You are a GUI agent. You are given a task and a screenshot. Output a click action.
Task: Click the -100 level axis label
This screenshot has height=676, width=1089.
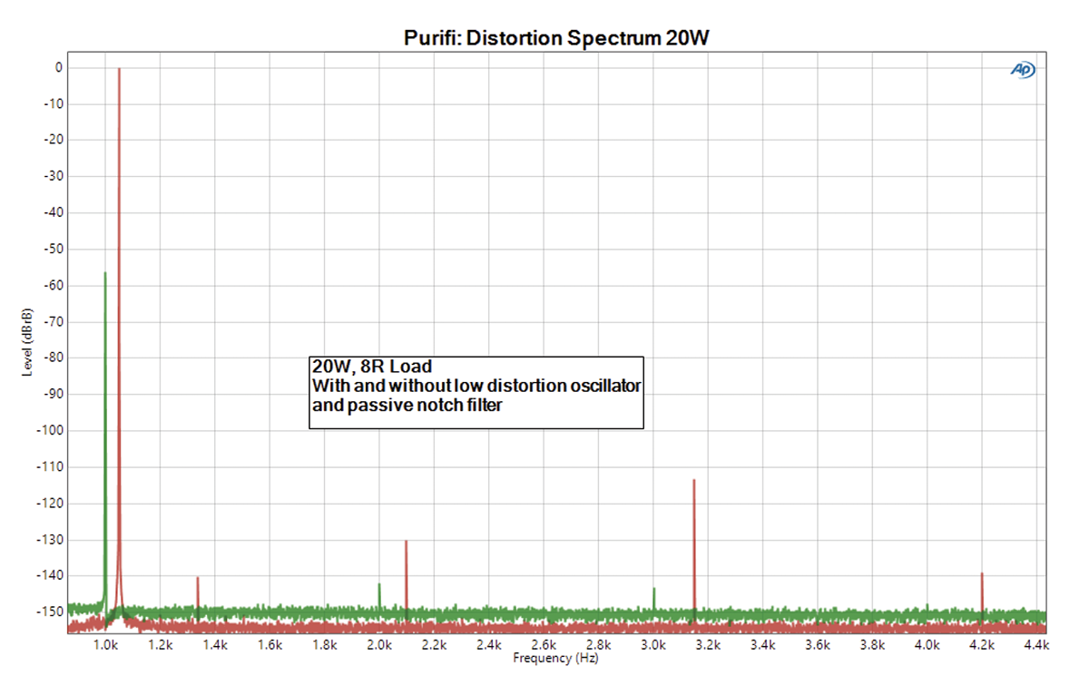[49, 430]
